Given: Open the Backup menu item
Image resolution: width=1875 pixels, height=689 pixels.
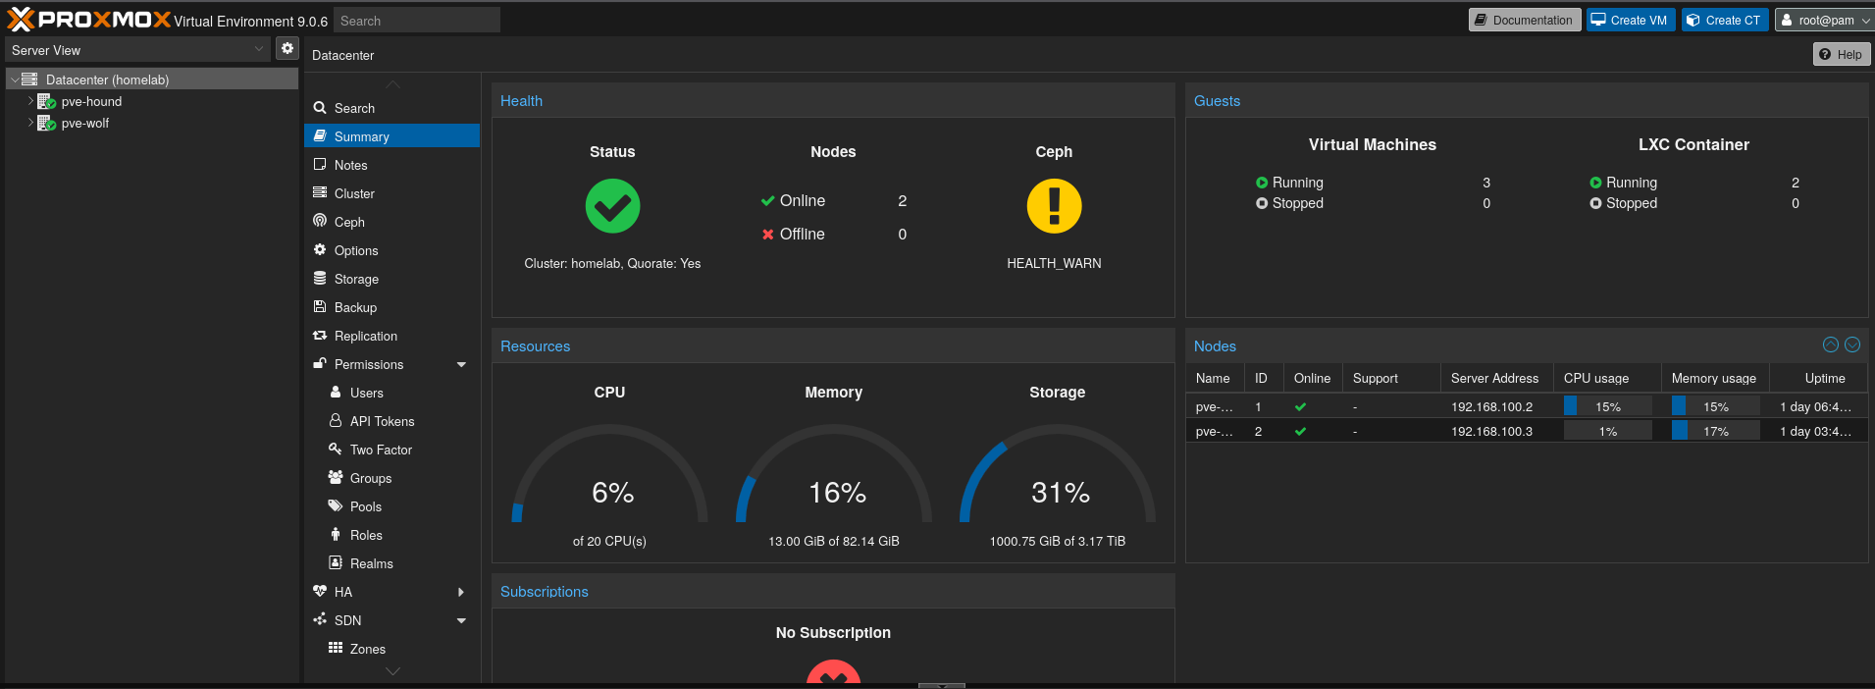Looking at the screenshot, I should click(355, 307).
